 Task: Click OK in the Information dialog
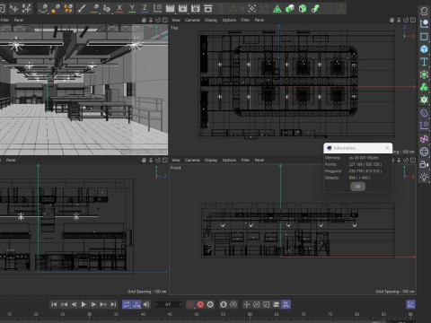point(357,187)
